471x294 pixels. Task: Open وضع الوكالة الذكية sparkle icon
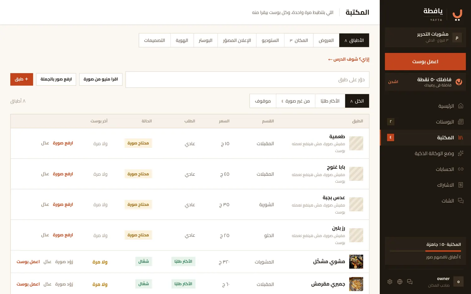pos(461,153)
